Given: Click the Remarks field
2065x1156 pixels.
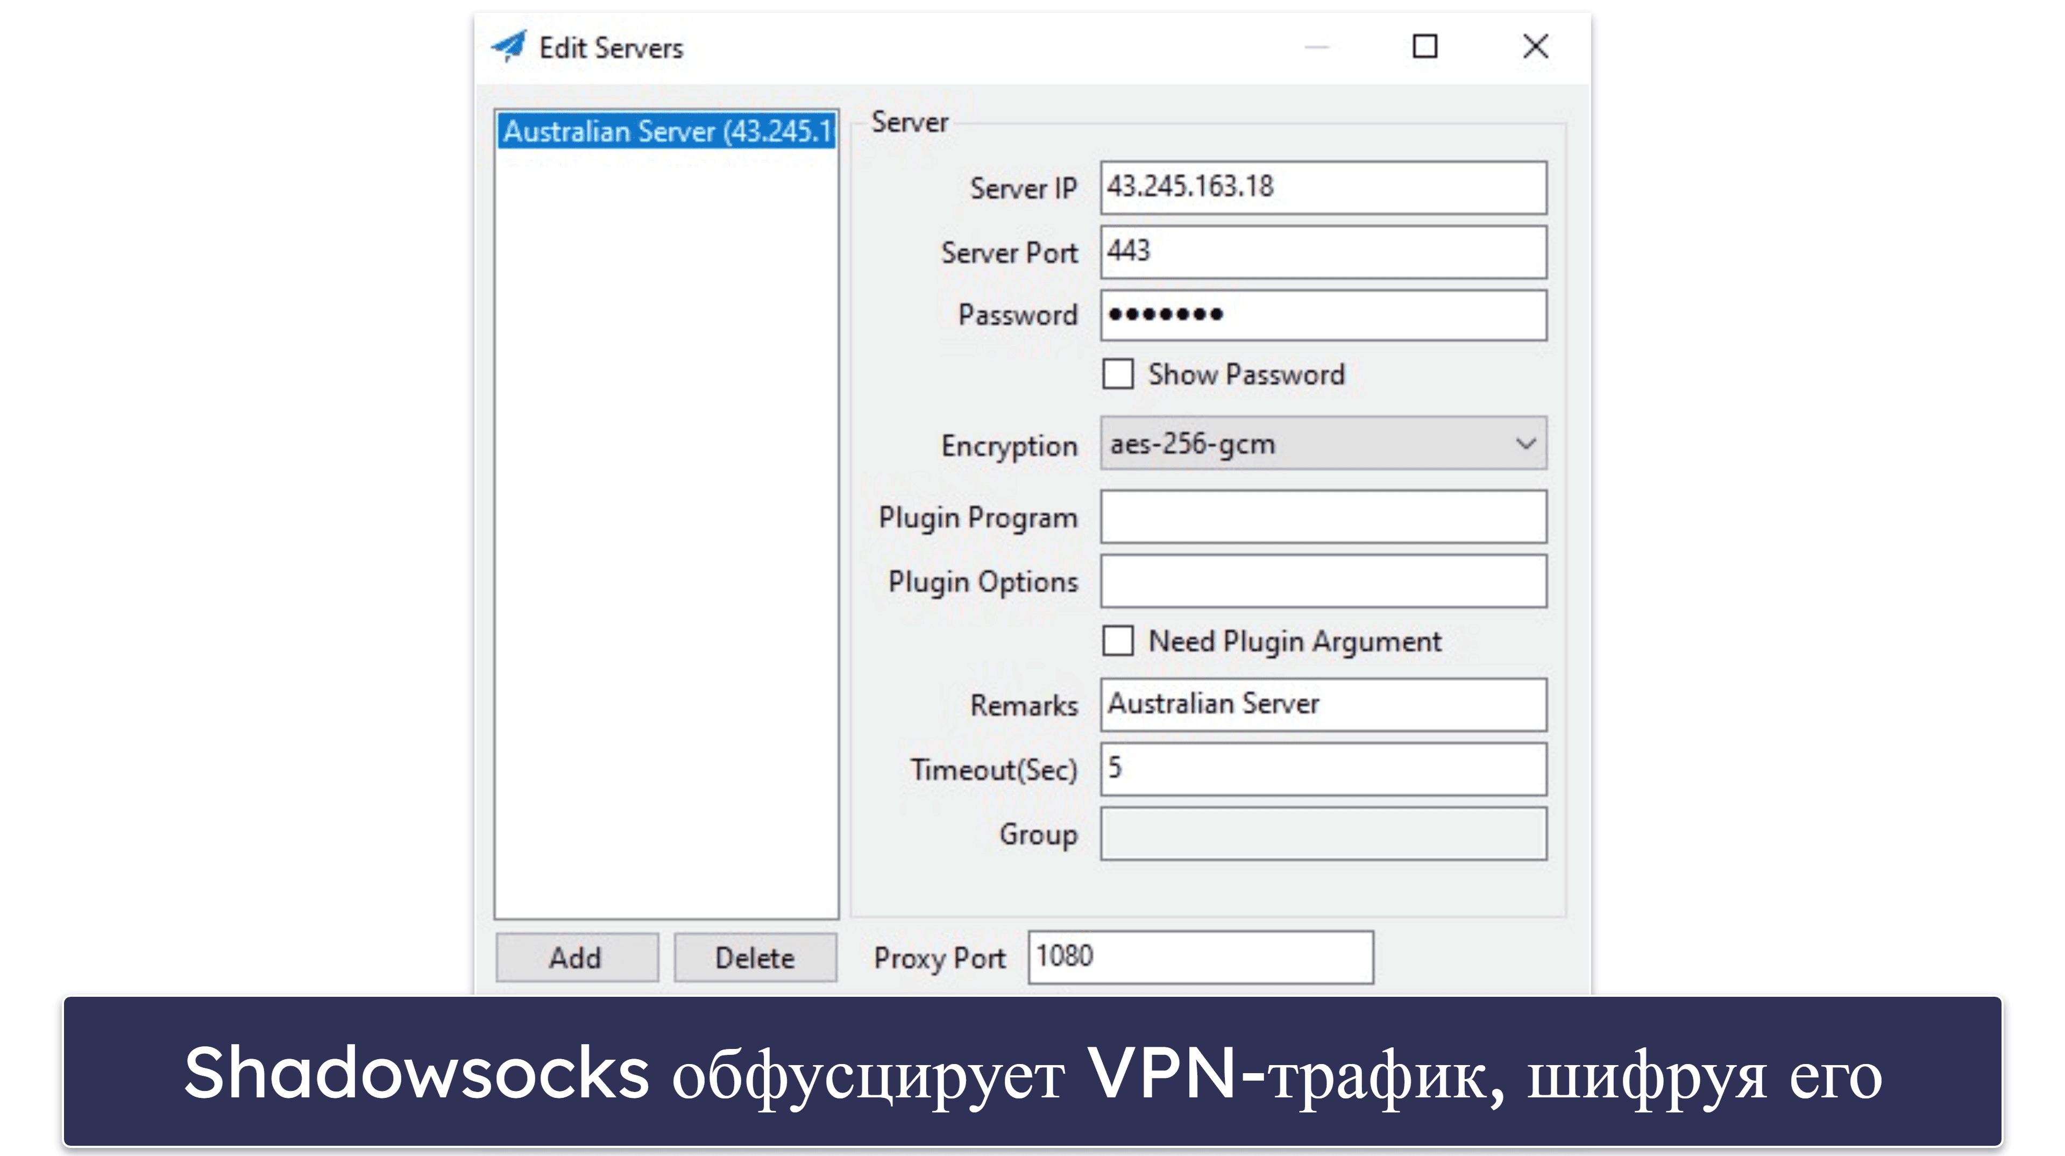Looking at the screenshot, I should (x=1323, y=705).
